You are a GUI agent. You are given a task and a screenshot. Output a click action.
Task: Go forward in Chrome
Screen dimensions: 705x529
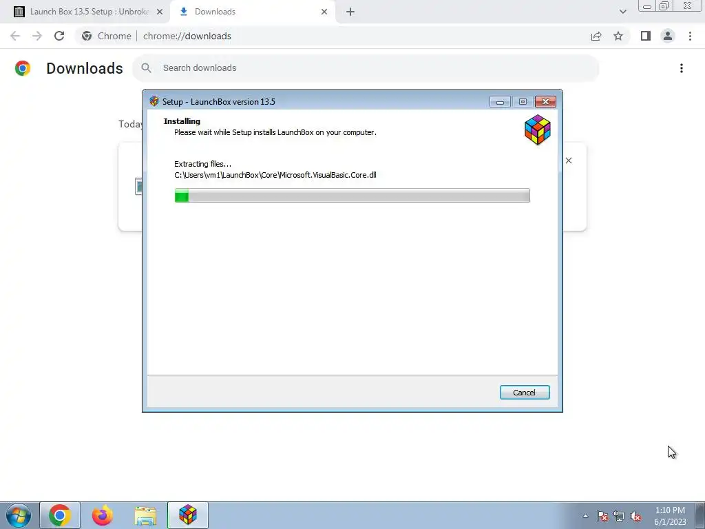(x=37, y=36)
